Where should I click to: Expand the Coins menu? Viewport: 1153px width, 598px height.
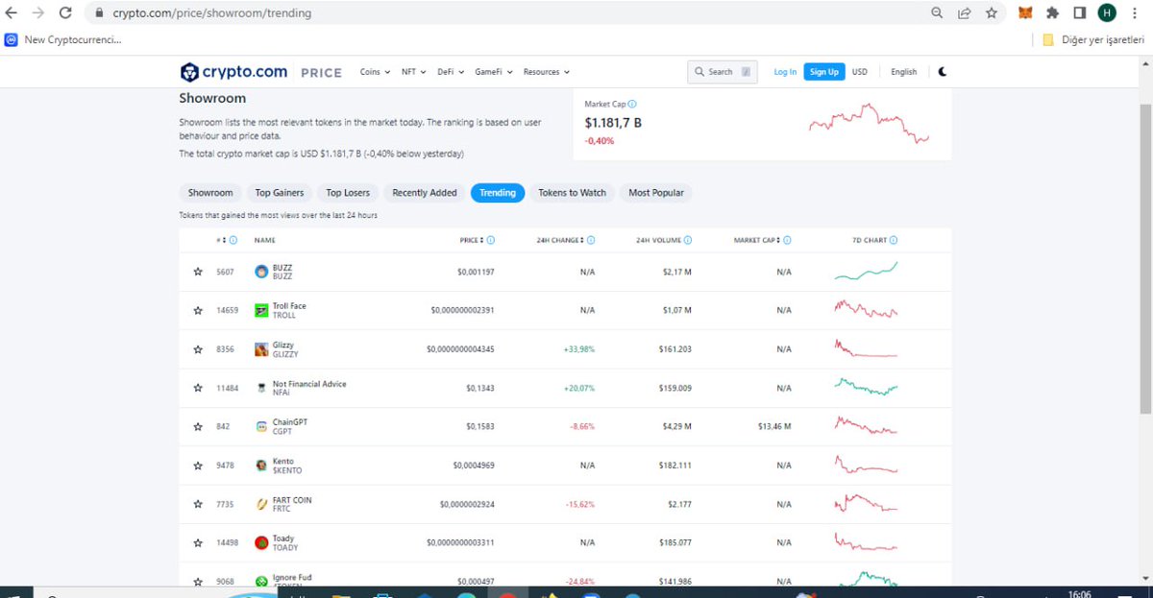tap(375, 72)
